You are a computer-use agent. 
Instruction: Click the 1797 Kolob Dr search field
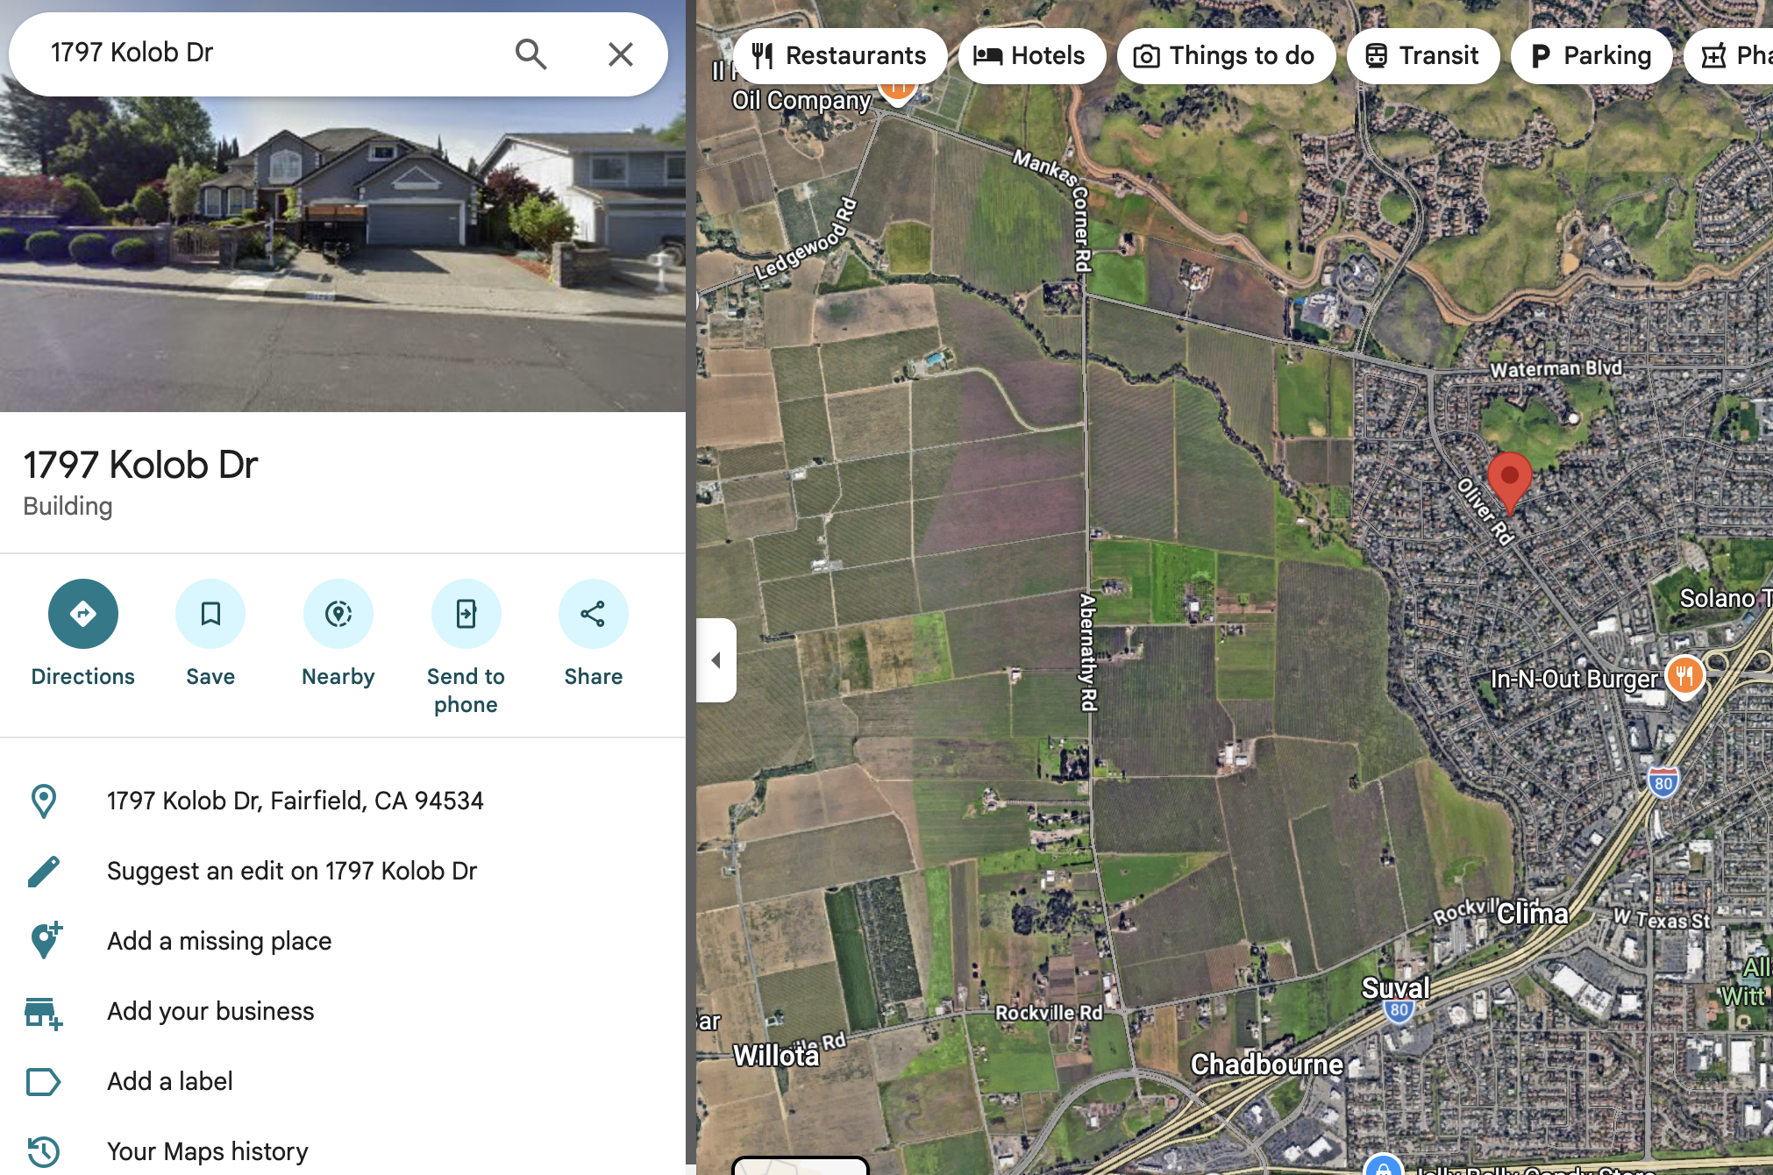click(263, 53)
